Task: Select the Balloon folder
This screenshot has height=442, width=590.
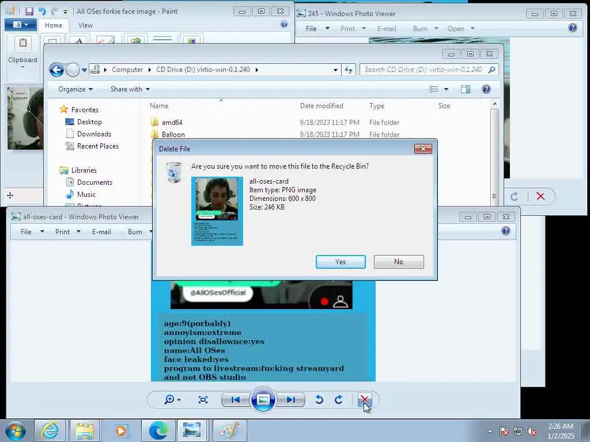Action: pos(173,134)
